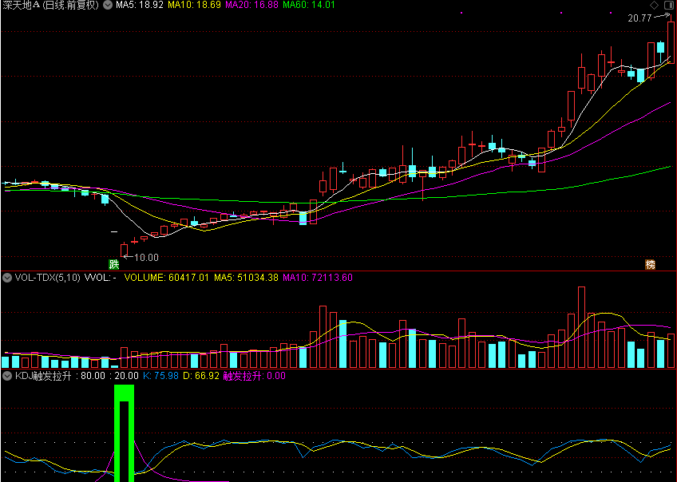Screen dimensions: 677x482
Task: Click the MA60: 14.01 price label
Action: coord(309,5)
